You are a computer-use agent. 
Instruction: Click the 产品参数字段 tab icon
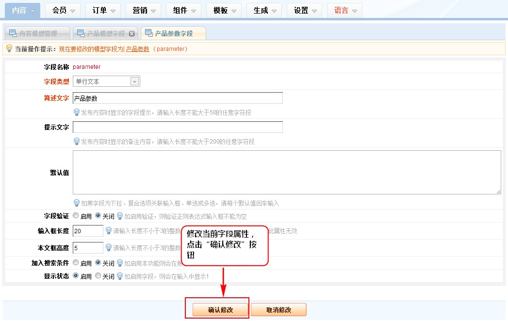(148, 33)
